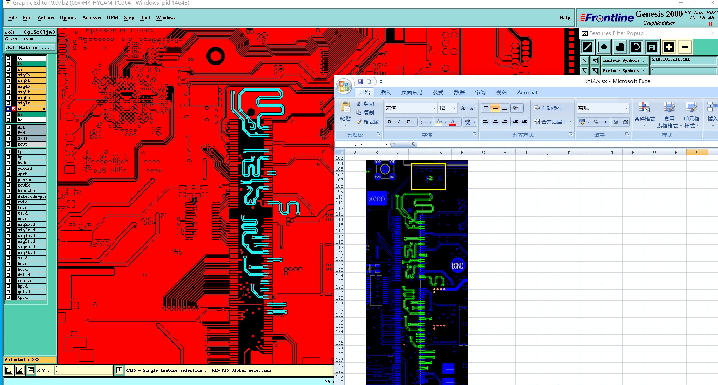Click the negative polarity minus filter icon

point(685,47)
